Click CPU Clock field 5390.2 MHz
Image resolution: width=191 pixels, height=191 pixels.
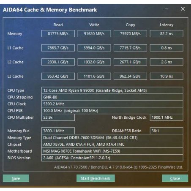point(112,104)
